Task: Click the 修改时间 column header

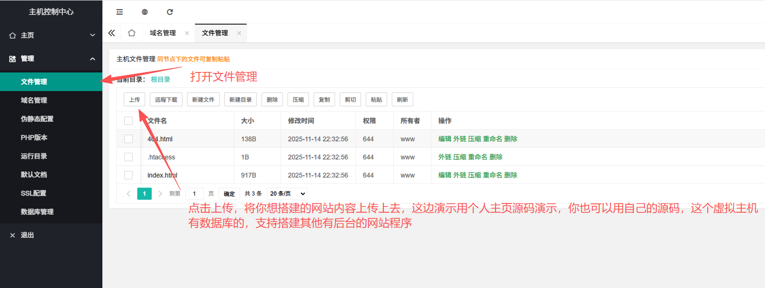Action: point(301,121)
